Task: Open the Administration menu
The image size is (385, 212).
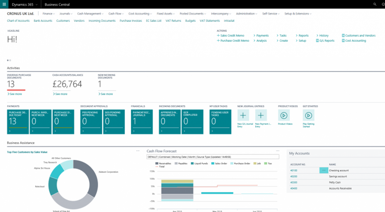Action: (x=247, y=14)
